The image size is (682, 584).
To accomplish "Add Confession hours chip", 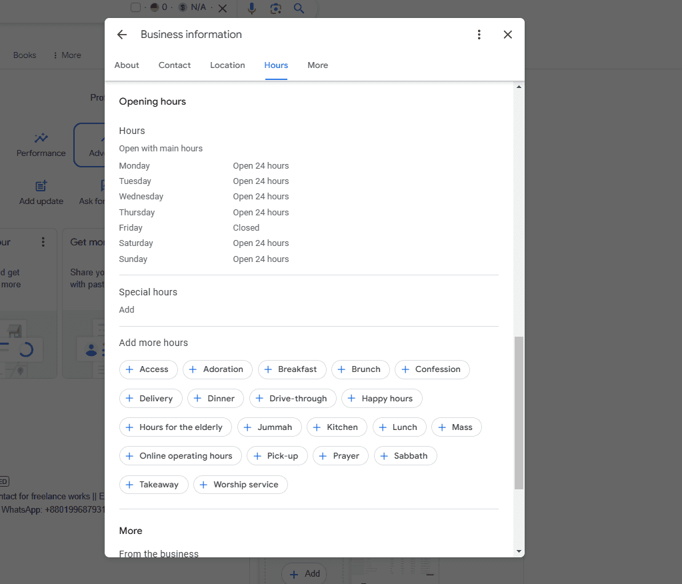I will tap(432, 369).
